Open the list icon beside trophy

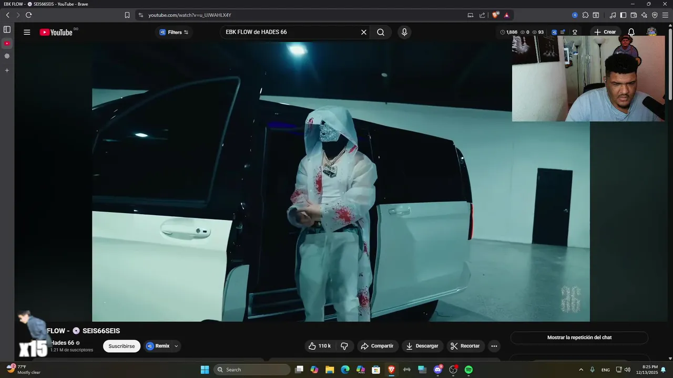(x=563, y=32)
